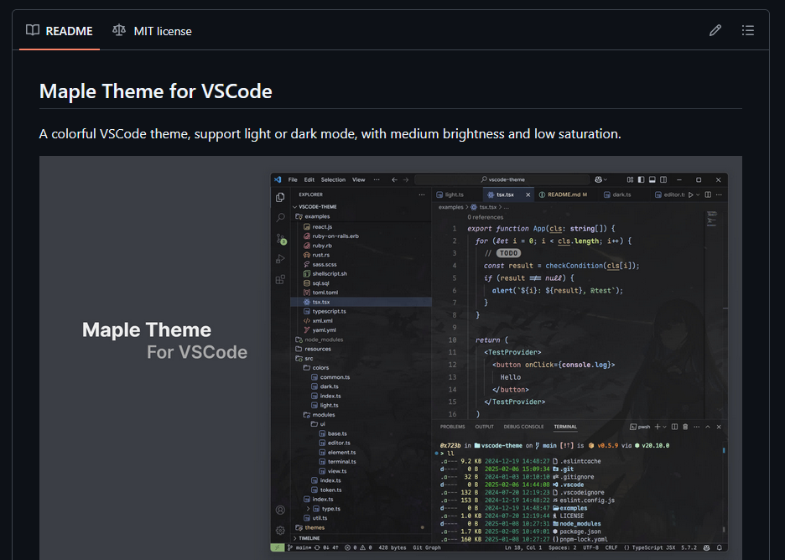
Task: Click the 0 references code lens
Action: tap(485, 217)
